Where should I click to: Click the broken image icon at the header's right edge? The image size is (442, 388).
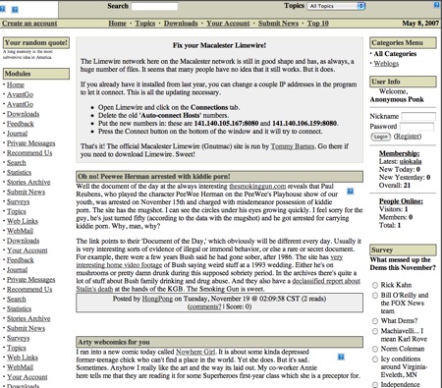437,5
